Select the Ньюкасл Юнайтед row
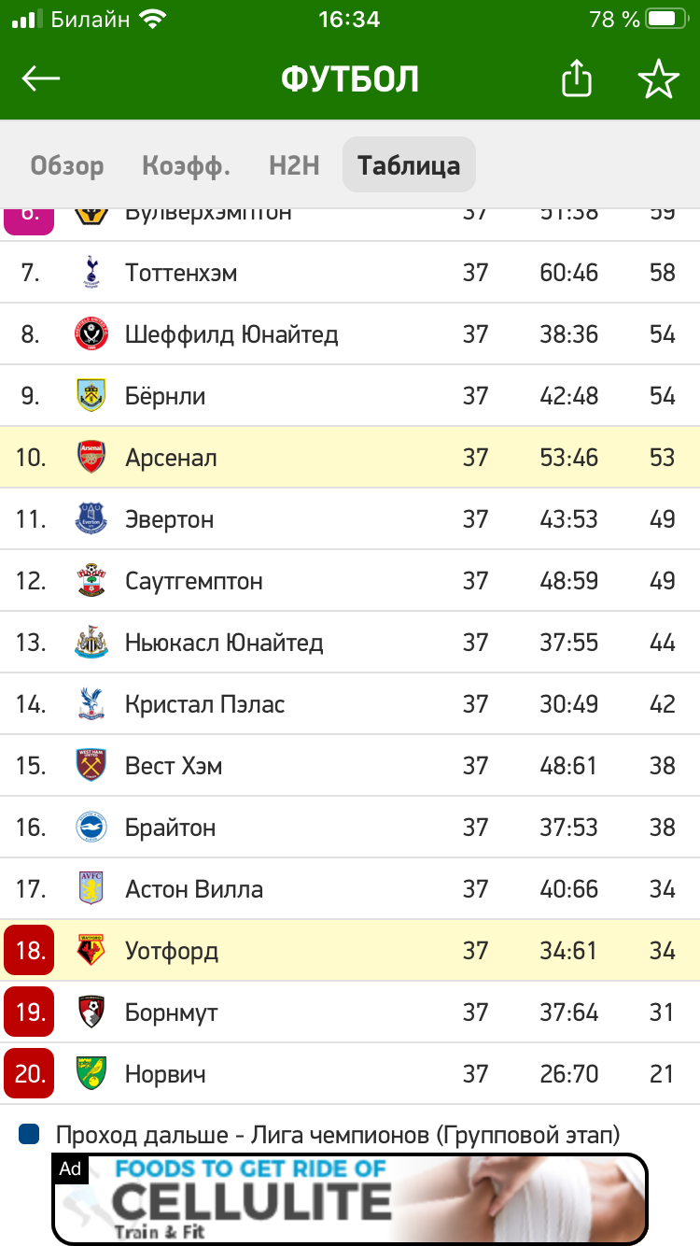 (x=350, y=643)
